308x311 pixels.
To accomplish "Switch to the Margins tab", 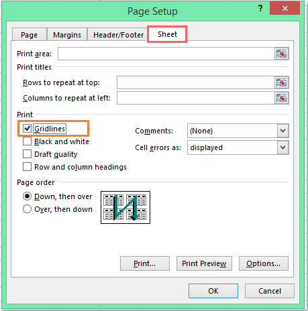I will pos(67,35).
